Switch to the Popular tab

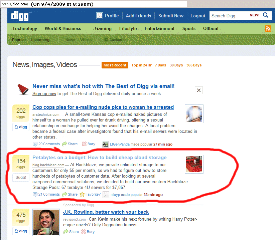tap(19, 40)
